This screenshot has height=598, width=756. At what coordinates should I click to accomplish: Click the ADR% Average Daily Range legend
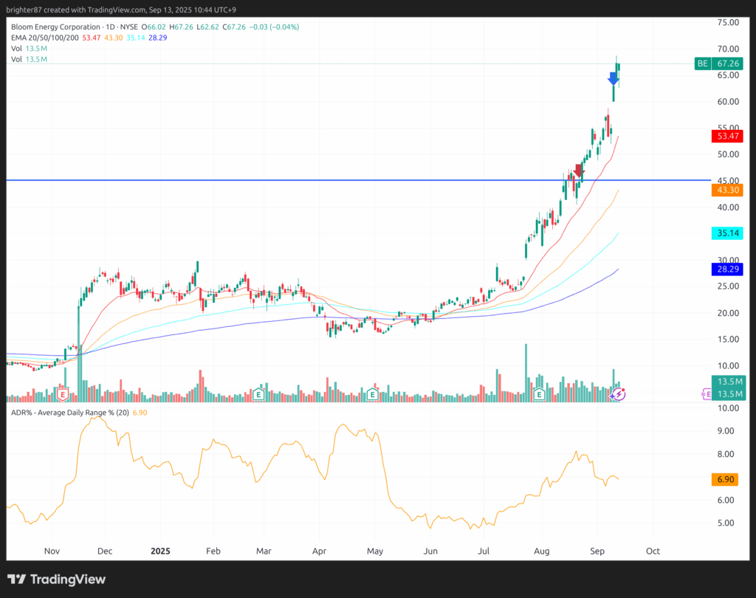coord(70,413)
